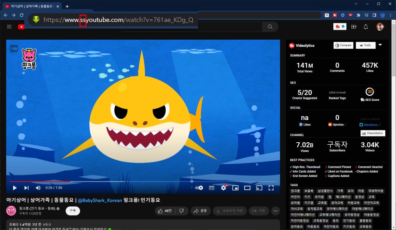
Task: Open the Chrome extensions puzzle icon
Action: click(x=358, y=15)
